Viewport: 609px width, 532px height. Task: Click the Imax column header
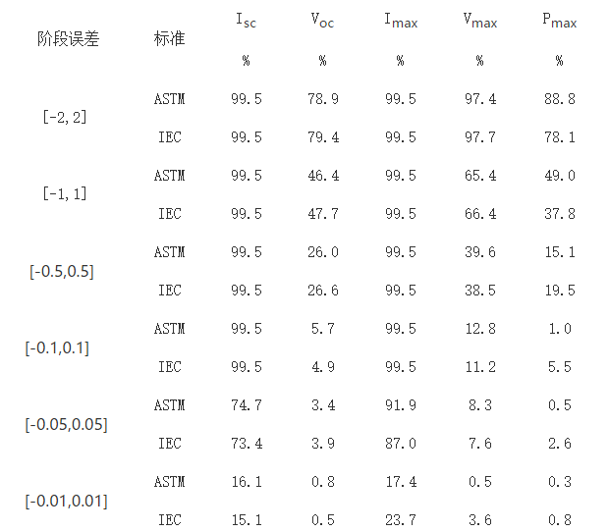coord(401,21)
